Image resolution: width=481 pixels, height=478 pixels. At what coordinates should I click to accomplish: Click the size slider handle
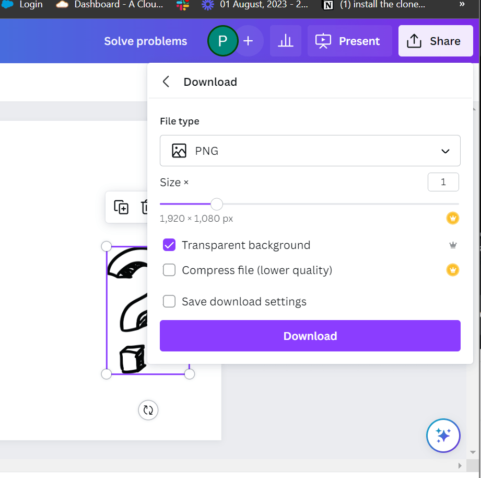pos(217,204)
